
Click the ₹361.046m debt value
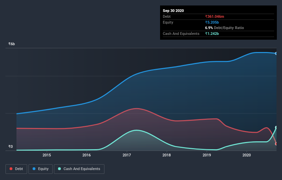(215, 16)
